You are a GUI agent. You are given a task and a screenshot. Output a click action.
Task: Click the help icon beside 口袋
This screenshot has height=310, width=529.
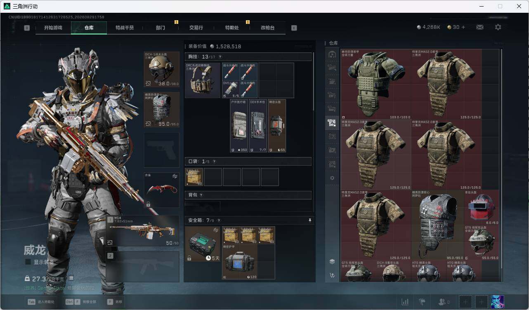[214, 162]
